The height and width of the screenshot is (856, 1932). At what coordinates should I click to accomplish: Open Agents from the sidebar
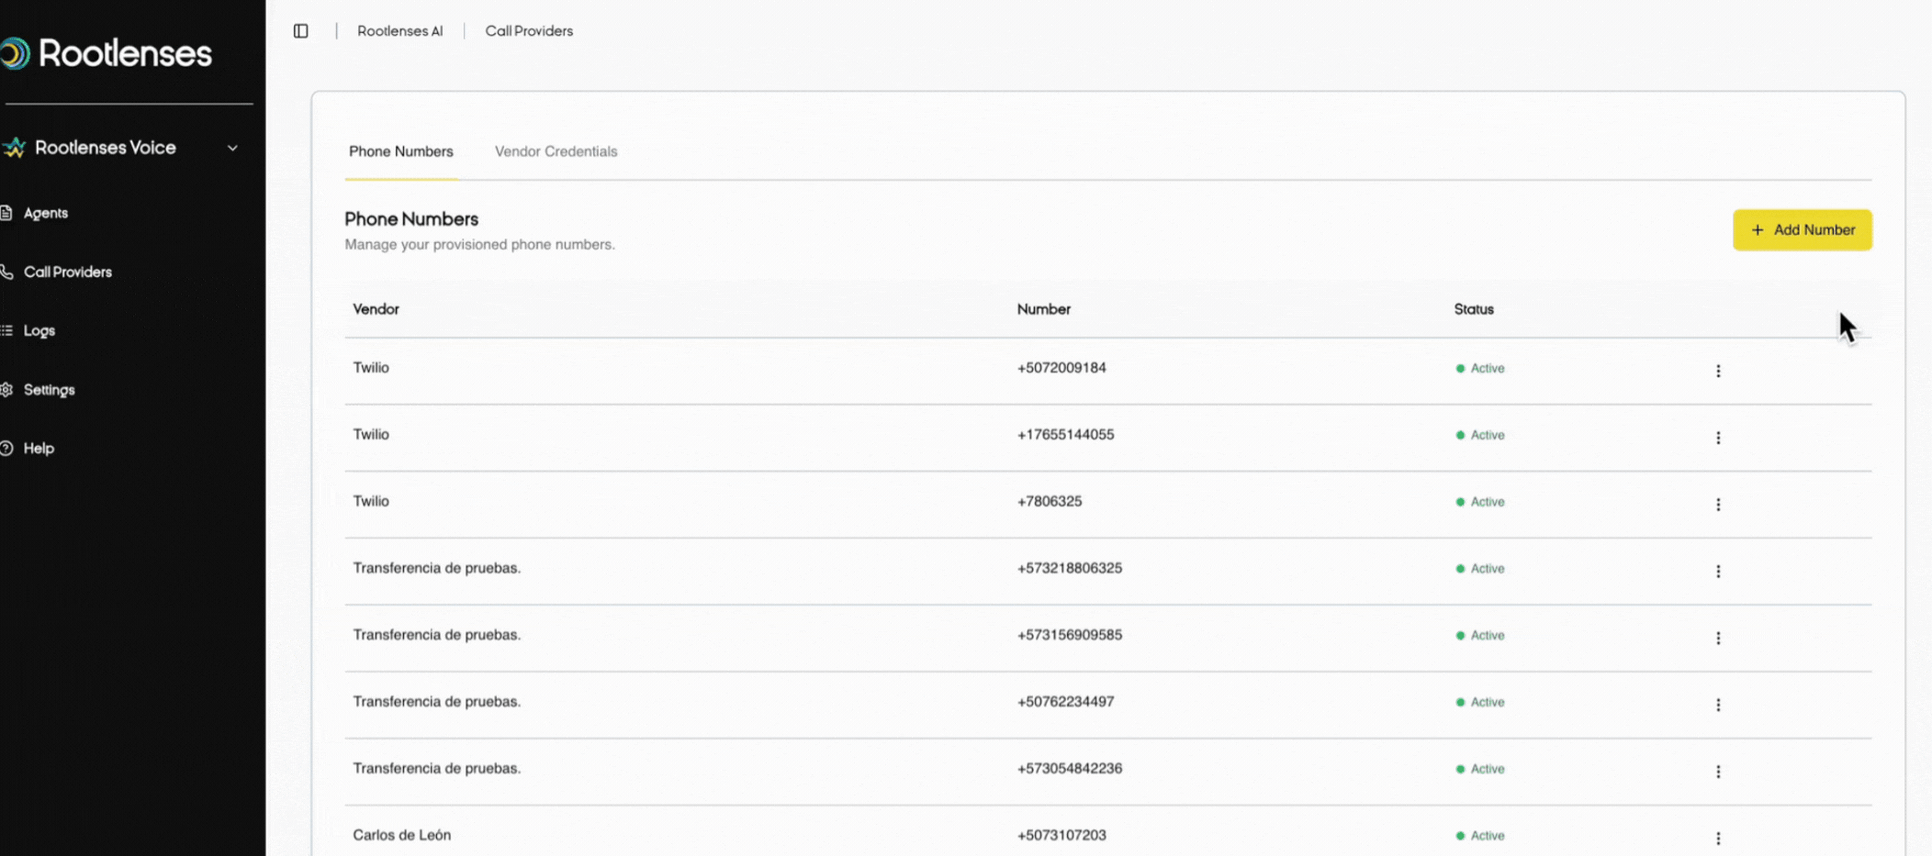[45, 213]
